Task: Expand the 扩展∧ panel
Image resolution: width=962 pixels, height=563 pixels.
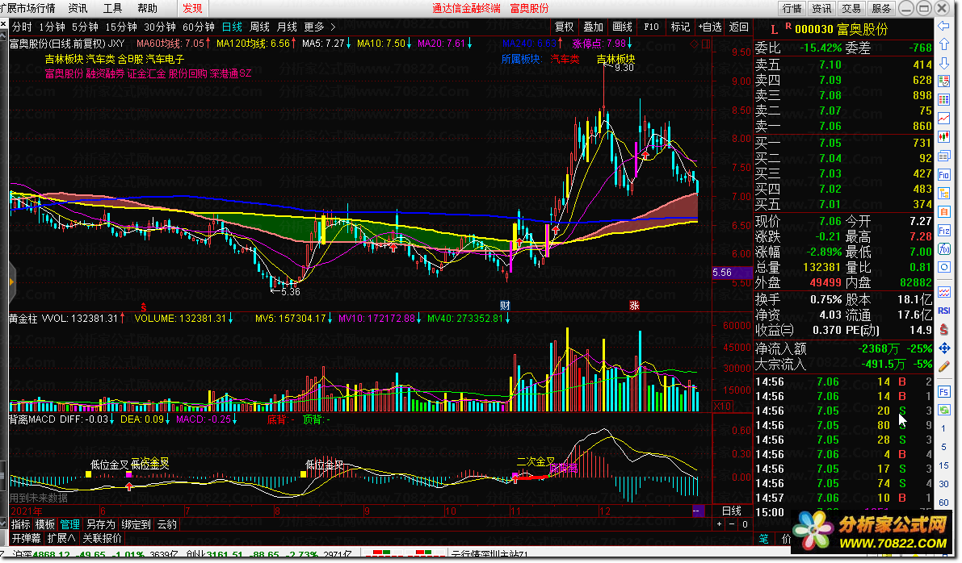Action: tap(61, 539)
